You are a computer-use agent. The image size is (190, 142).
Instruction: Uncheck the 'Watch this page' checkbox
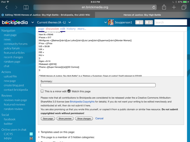(69, 91)
